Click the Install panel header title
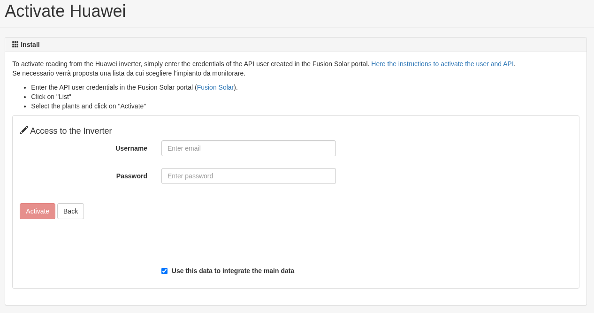The image size is (594, 313). 30,45
